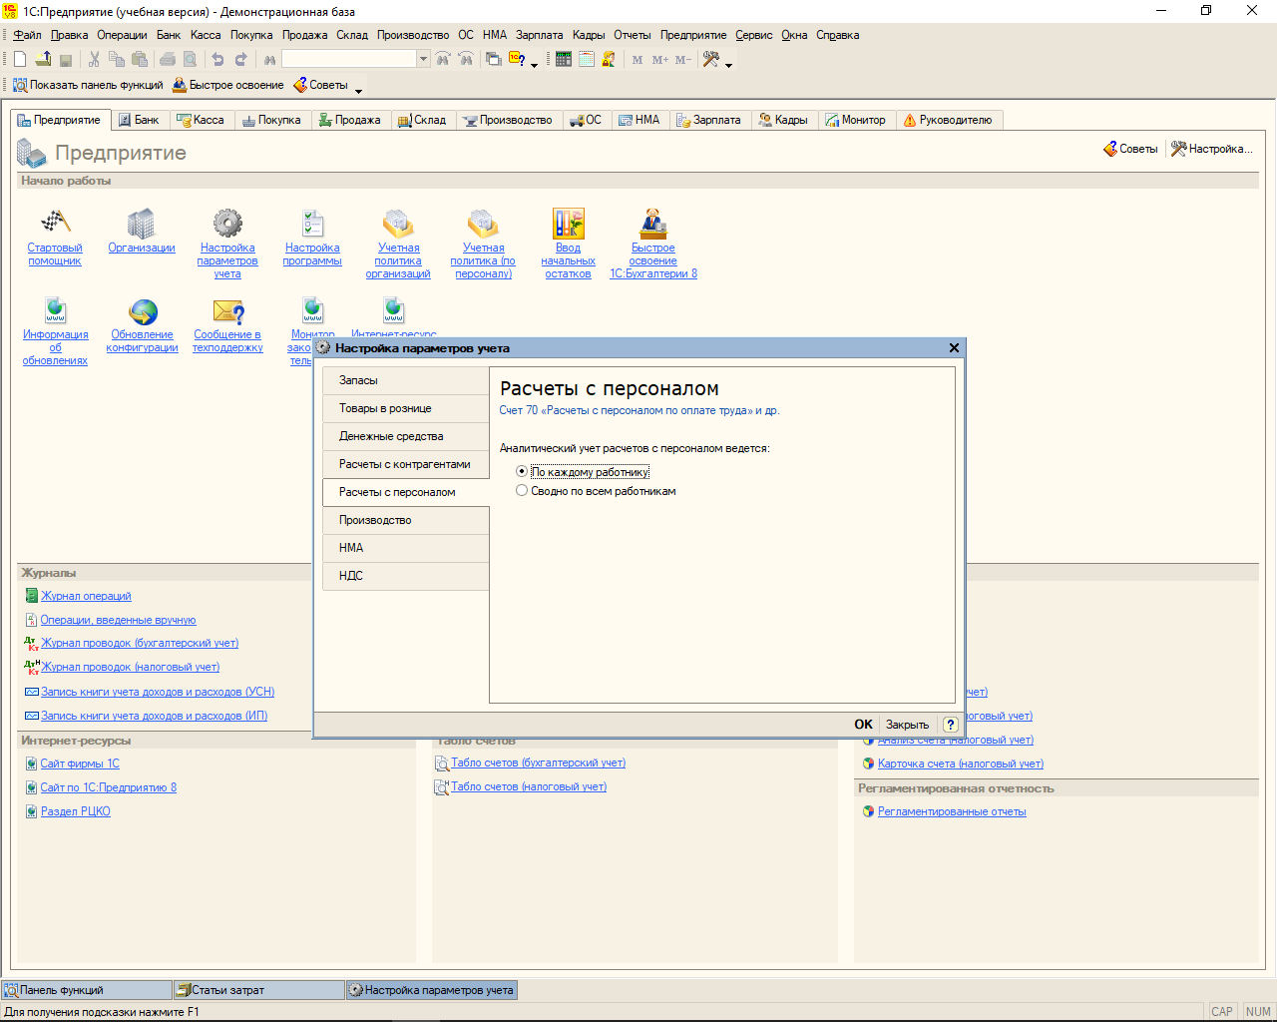The width and height of the screenshot is (1277, 1022).
Task: Click the Закрыть button
Action: click(x=907, y=725)
